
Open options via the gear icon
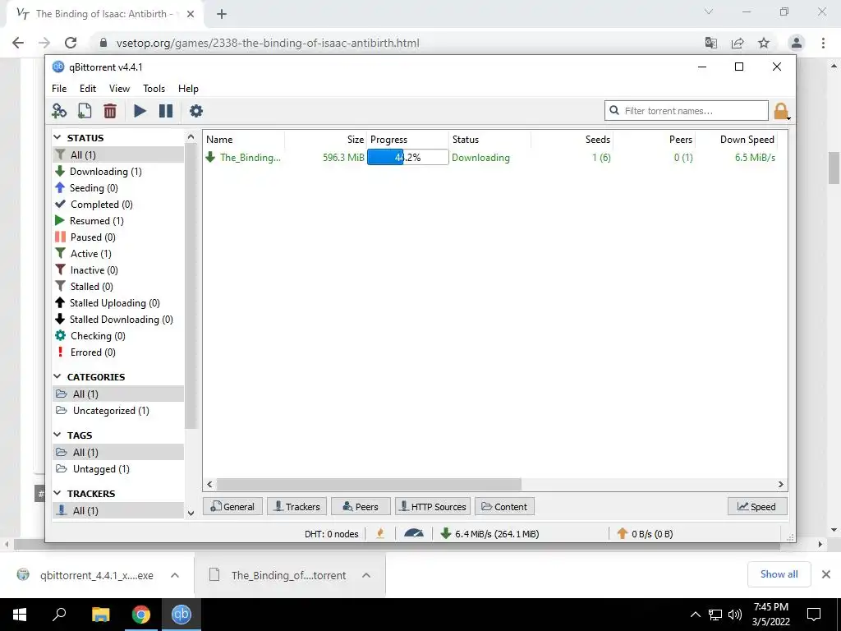pyautogui.click(x=196, y=111)
